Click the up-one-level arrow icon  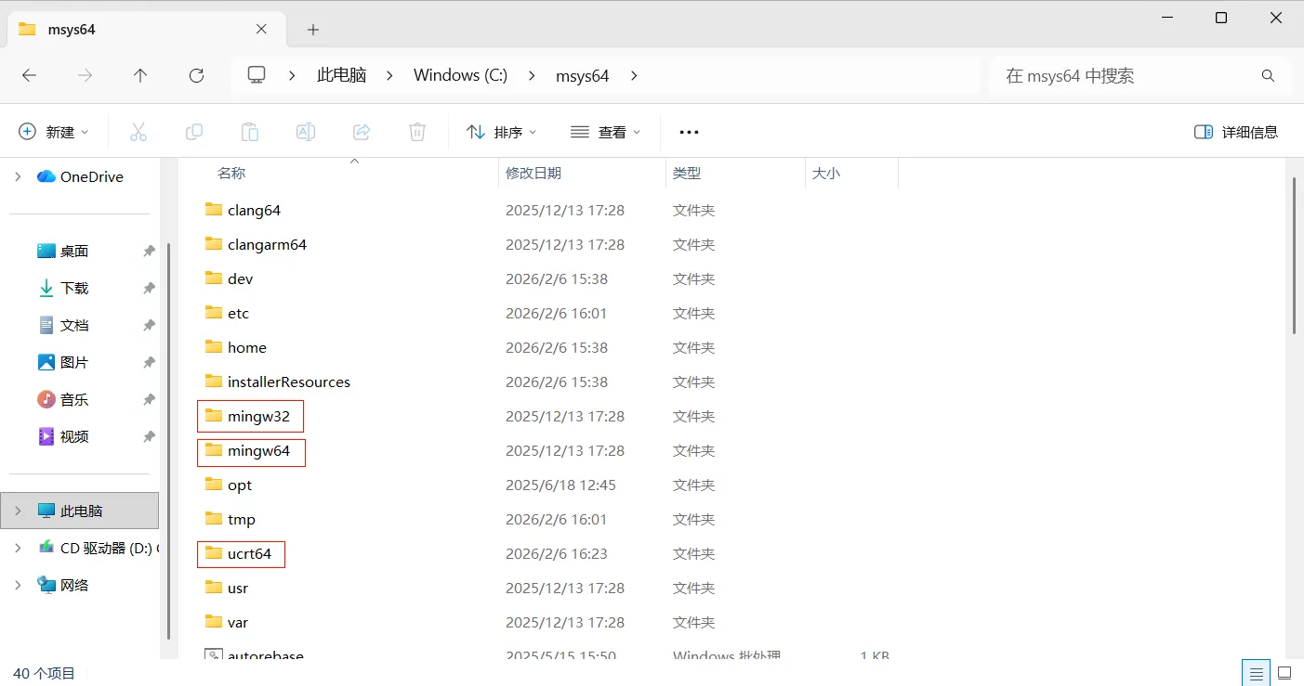tap(140, 75)
